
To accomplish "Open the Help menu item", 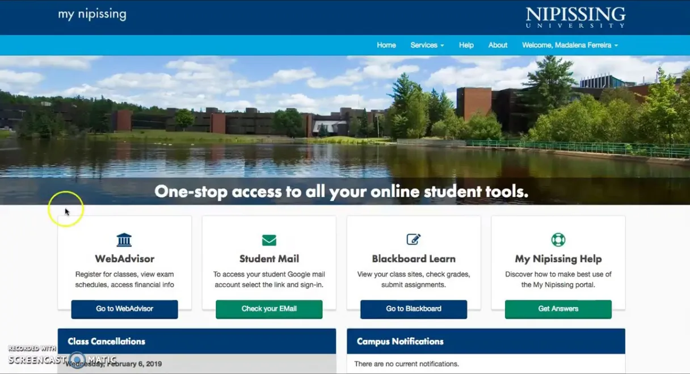I will tap(466, 45).
